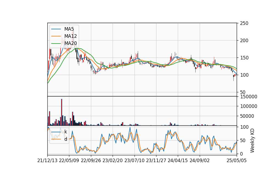Image resolution: width=263 pixels, height=189 pixels.
Task: Click the 23/07/10 date tick label
Action: click(134, 161)
